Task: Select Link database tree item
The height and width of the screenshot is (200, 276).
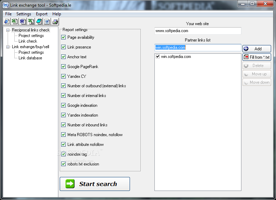Action: pos(30,58)
